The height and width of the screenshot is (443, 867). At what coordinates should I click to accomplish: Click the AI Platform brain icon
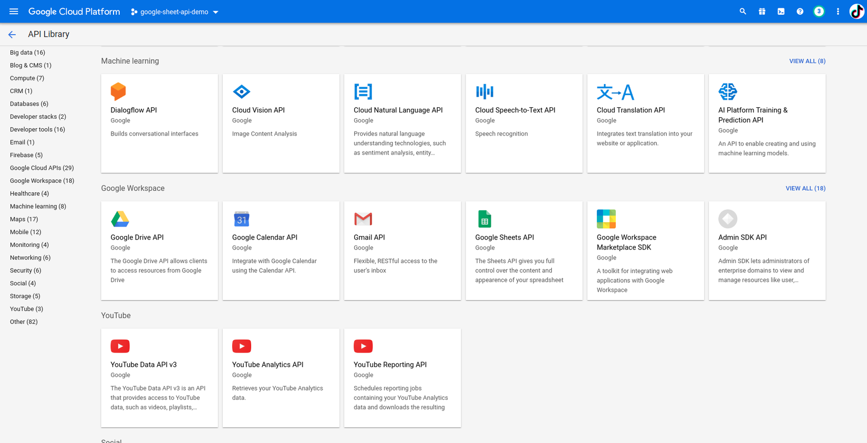click(728, 91)
